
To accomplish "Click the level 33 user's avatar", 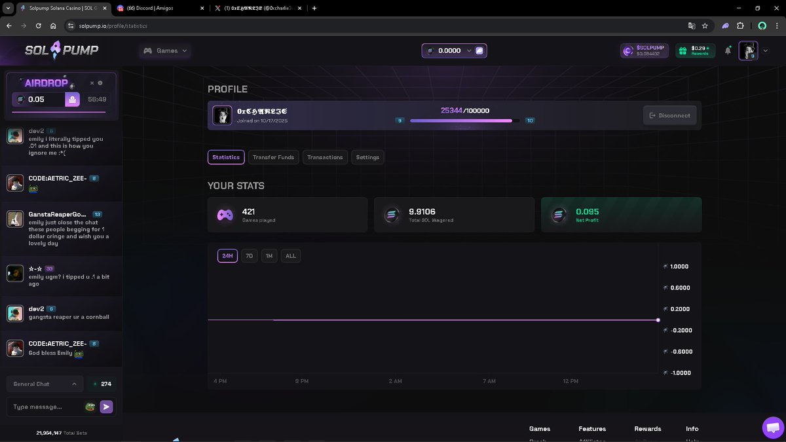I will tap(15, 273).
